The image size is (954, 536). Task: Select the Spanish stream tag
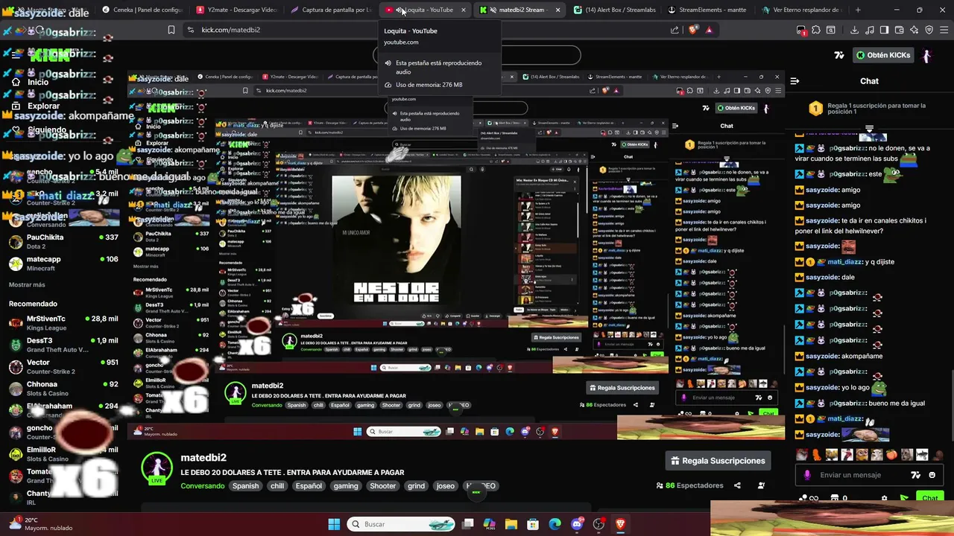(x=245, y=486)
